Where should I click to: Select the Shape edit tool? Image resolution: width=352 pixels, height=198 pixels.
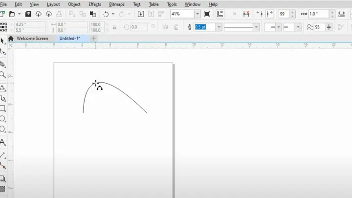[3, 52]
